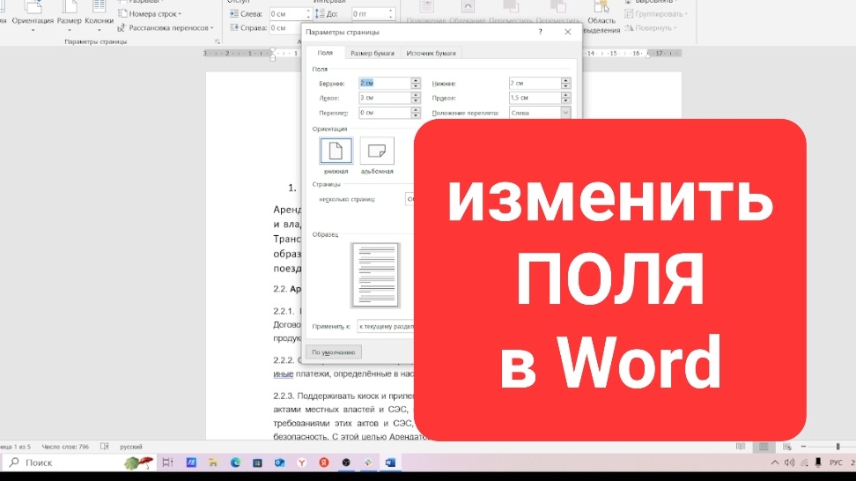
Task: Open the red Yandex Browser taskbar icon
Action: pyautogui.click(x=324, y=462)
